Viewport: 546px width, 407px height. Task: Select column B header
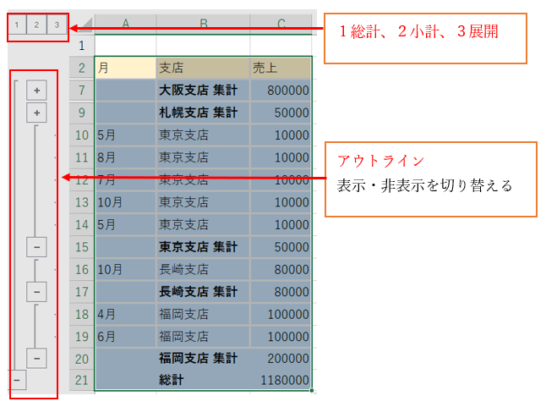[x=203, y=24]
